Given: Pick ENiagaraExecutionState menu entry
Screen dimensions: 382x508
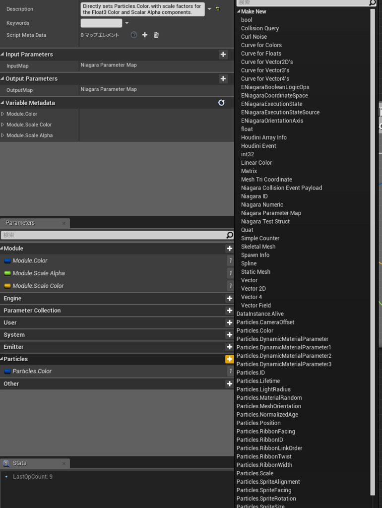Looking at the screenshot, I should coord(271,104).
